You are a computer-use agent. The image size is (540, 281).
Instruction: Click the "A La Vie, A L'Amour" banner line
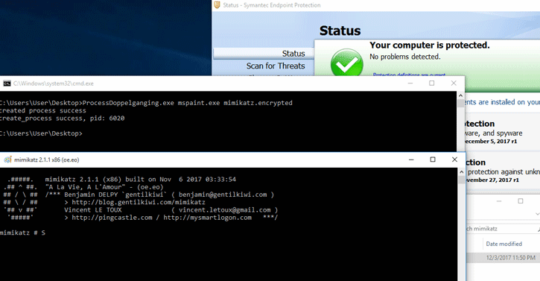[104, 187]
